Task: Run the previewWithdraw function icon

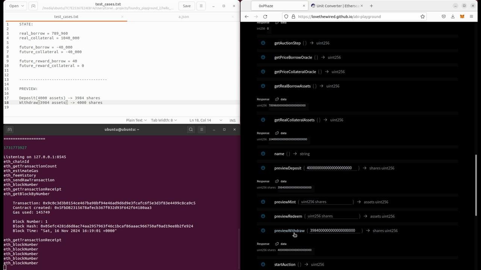Action: coord(263,230)
